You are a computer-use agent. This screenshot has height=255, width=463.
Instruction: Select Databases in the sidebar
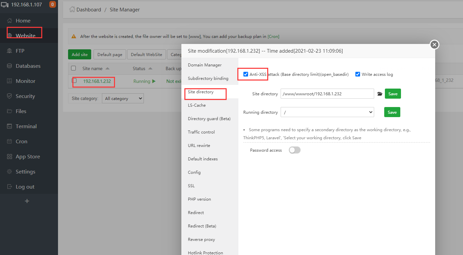click(x=27, y=66)
